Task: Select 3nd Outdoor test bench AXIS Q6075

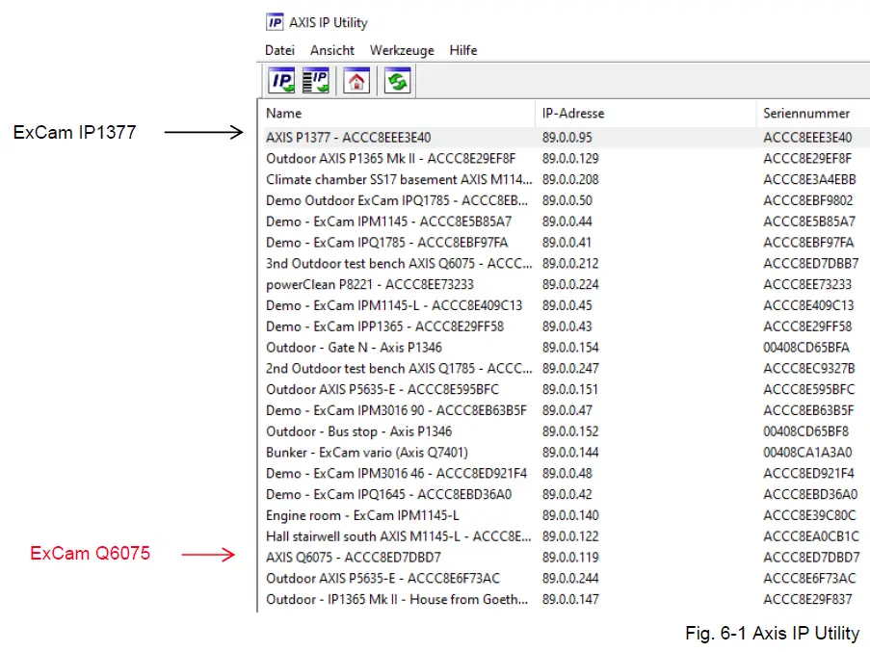Action: point(565,263)
